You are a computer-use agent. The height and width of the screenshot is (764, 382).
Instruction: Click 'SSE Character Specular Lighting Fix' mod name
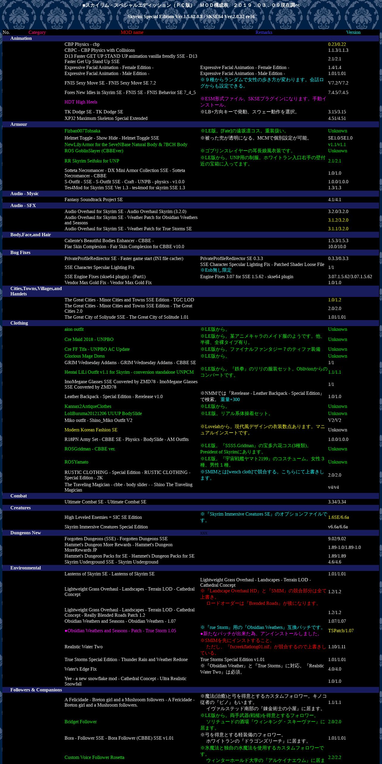point(99,267)
